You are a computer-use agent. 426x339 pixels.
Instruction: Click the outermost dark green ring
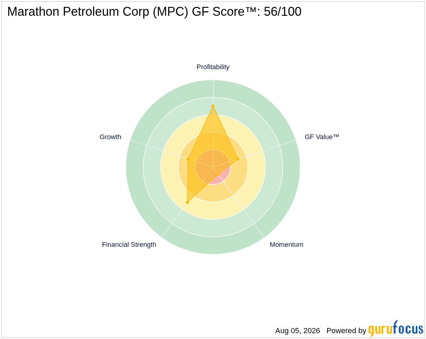click(213, 246)
